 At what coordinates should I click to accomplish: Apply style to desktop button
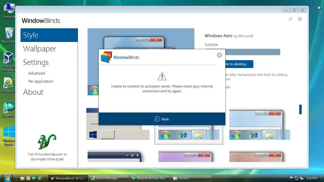tap(239, 64)
